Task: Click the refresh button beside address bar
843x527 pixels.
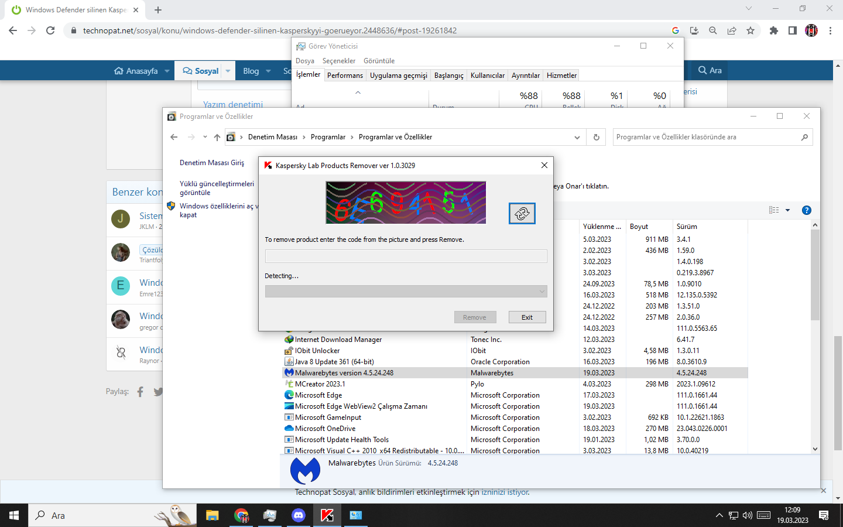Action: tap(596, 137)
